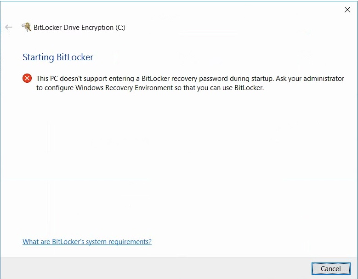This screenshot has height=279, width=358.
Task: Close the BitLocker dialog with the X button
Action: coord(347,10)
